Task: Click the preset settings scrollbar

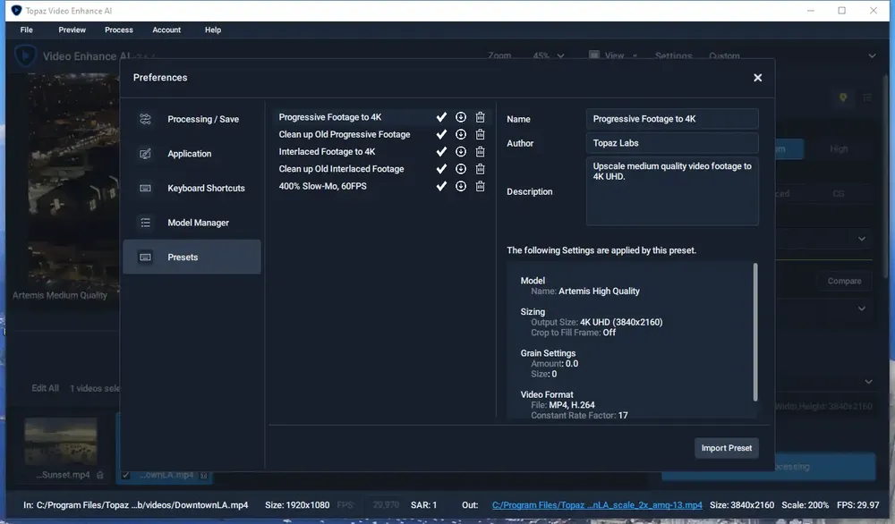Action: click(x=755, y=332)
